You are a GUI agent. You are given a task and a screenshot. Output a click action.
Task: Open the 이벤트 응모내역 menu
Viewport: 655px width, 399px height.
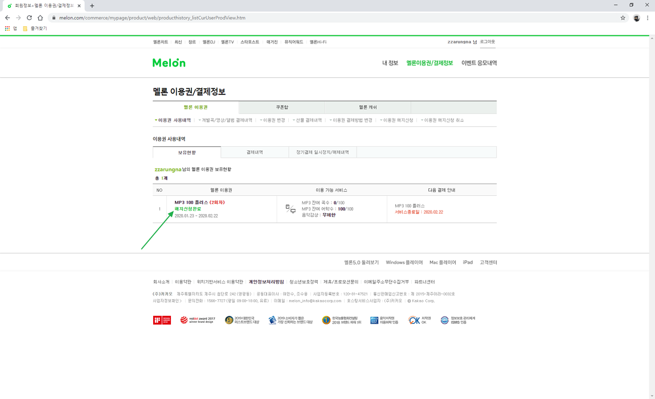click(x=479, y=63)
